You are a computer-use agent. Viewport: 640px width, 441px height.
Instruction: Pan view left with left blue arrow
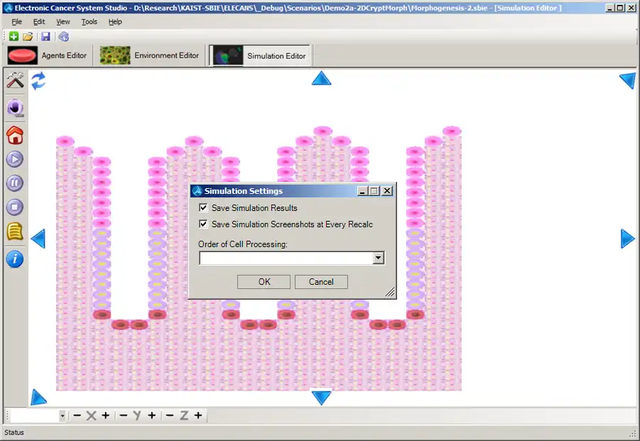pos(38,239)
